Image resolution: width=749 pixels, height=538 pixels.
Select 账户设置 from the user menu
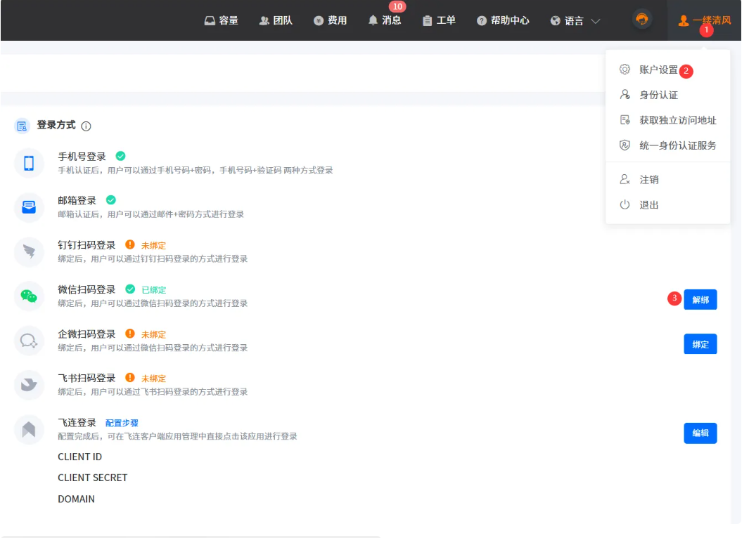coord(658,70)
